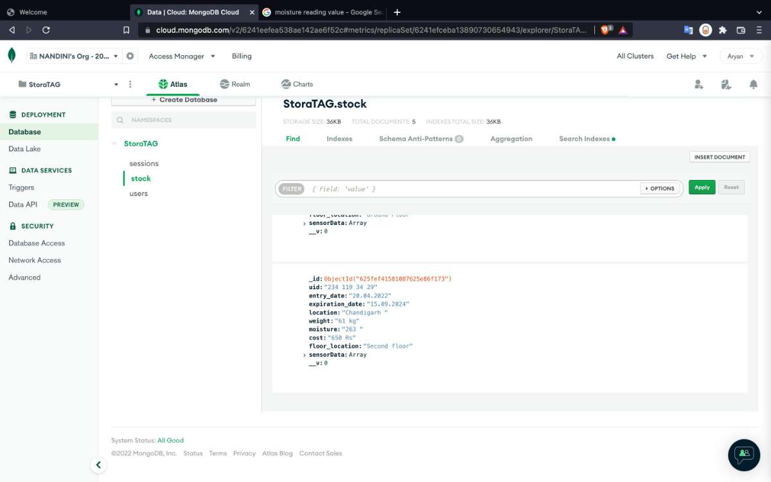771x482 pixels.
Task: Open Network Access in the sidebar
Action: click(x=35, y=260)
